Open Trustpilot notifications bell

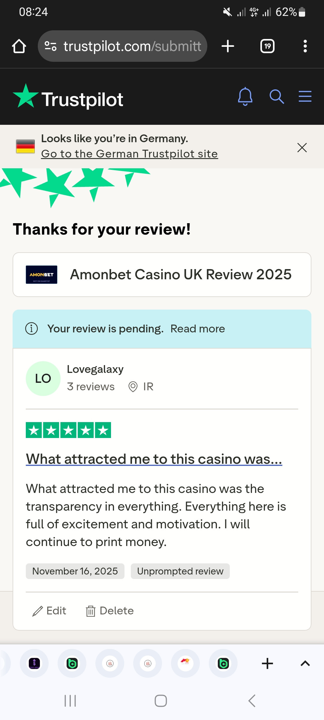click(x=245, y=97)
